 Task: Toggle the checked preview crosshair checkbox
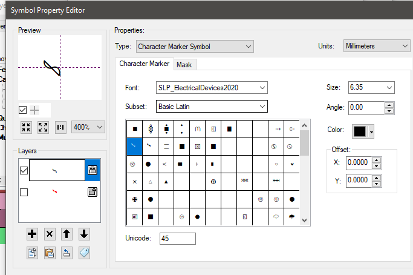[22, 110]
